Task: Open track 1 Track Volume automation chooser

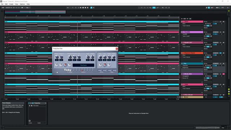Action: coord(192,26)
